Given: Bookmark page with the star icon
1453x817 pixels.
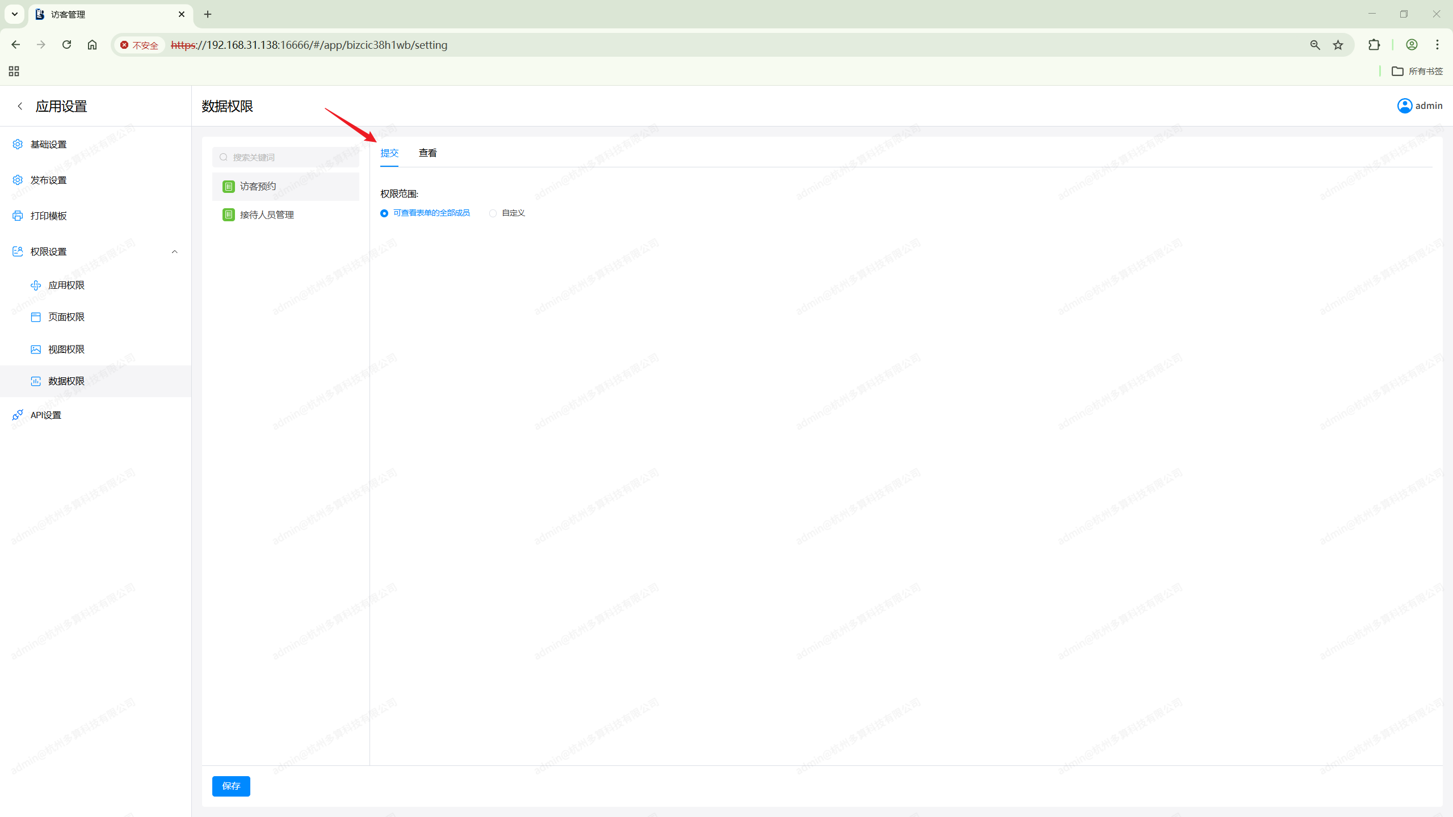Looking at the screenshot, I should (1338, 45).
